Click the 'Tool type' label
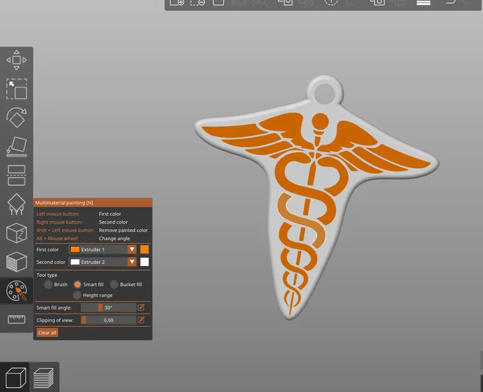 (47, 275)
